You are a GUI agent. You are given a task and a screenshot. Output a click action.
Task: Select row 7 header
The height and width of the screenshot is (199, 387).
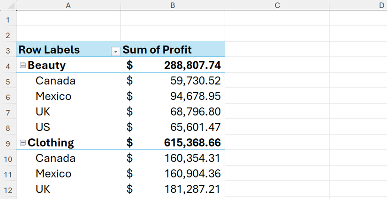click(x=8, y=112)
